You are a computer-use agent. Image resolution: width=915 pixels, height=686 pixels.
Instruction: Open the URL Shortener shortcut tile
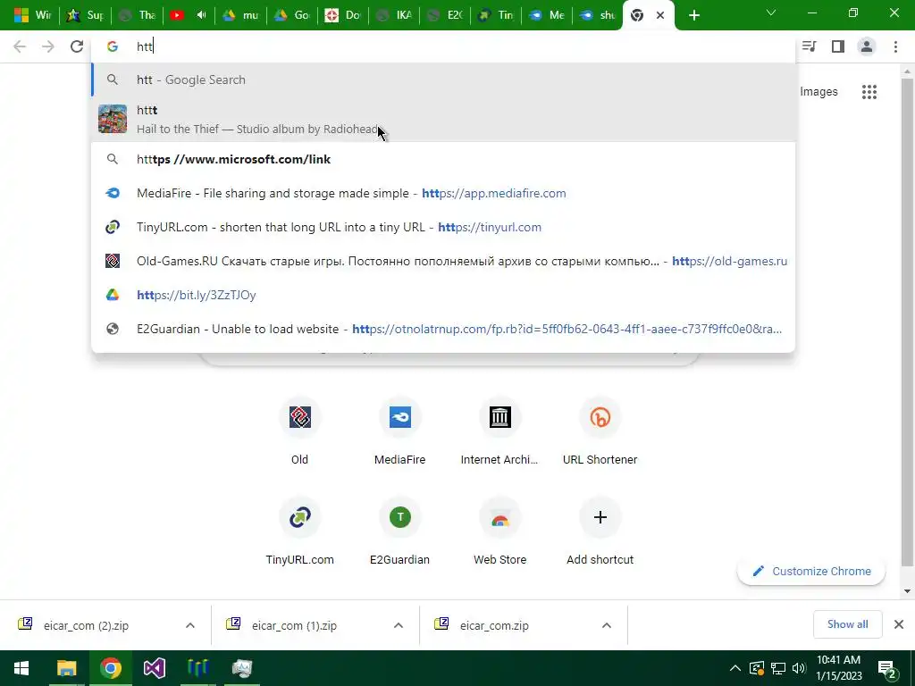(x=600, y=433)
